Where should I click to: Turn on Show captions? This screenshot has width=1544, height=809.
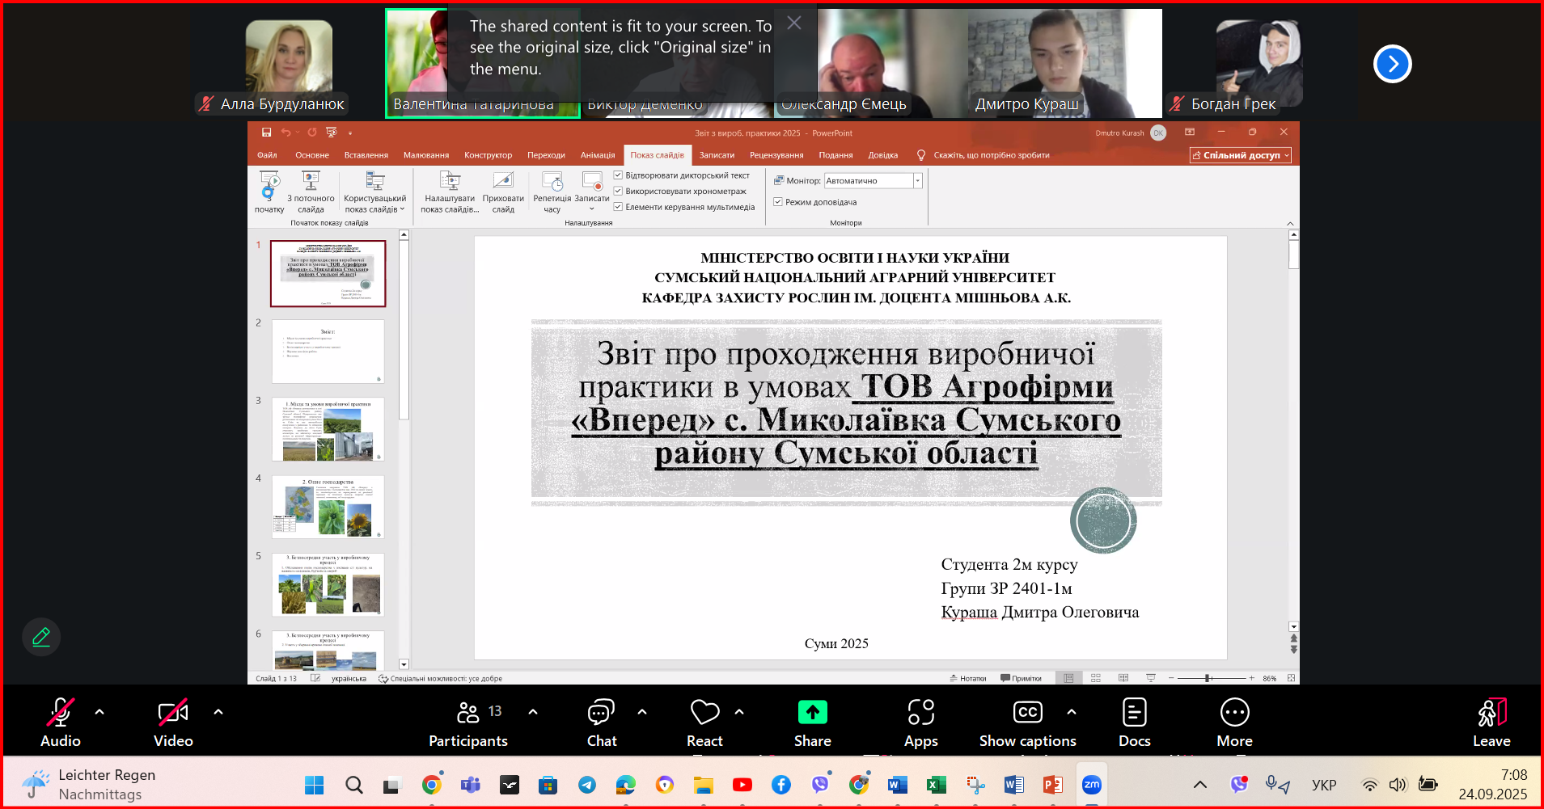click(1027, 714)
